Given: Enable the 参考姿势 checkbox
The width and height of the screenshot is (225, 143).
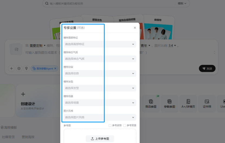Looking at the screenshot, I should click(110, 125).
